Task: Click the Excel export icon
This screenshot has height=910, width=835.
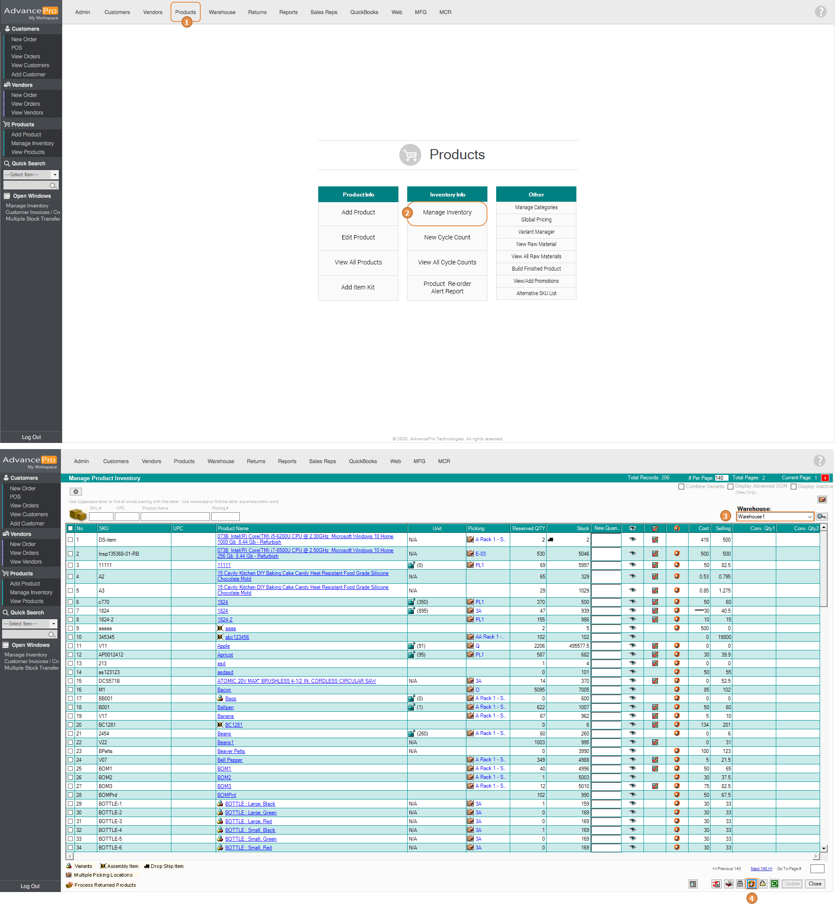Action: 775,884
